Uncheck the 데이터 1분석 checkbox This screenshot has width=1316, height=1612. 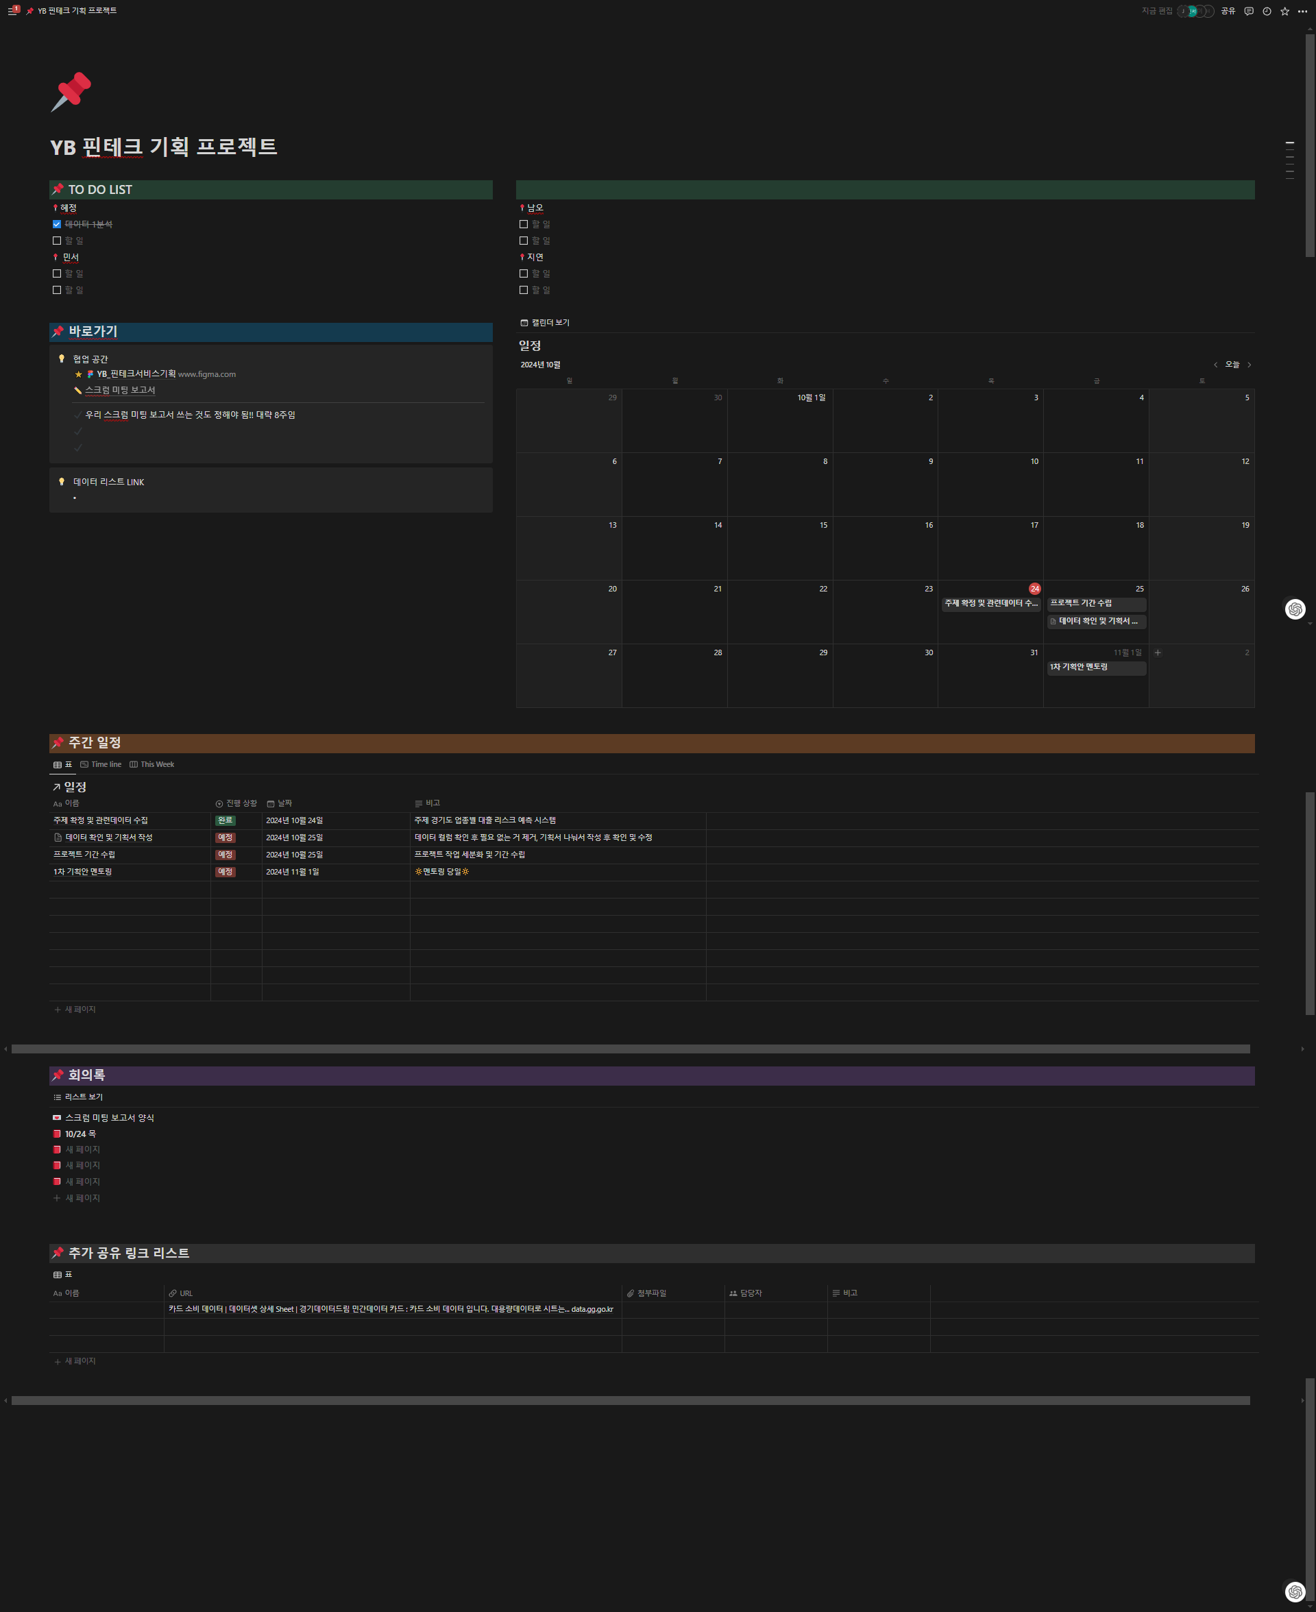coord(57,224)
